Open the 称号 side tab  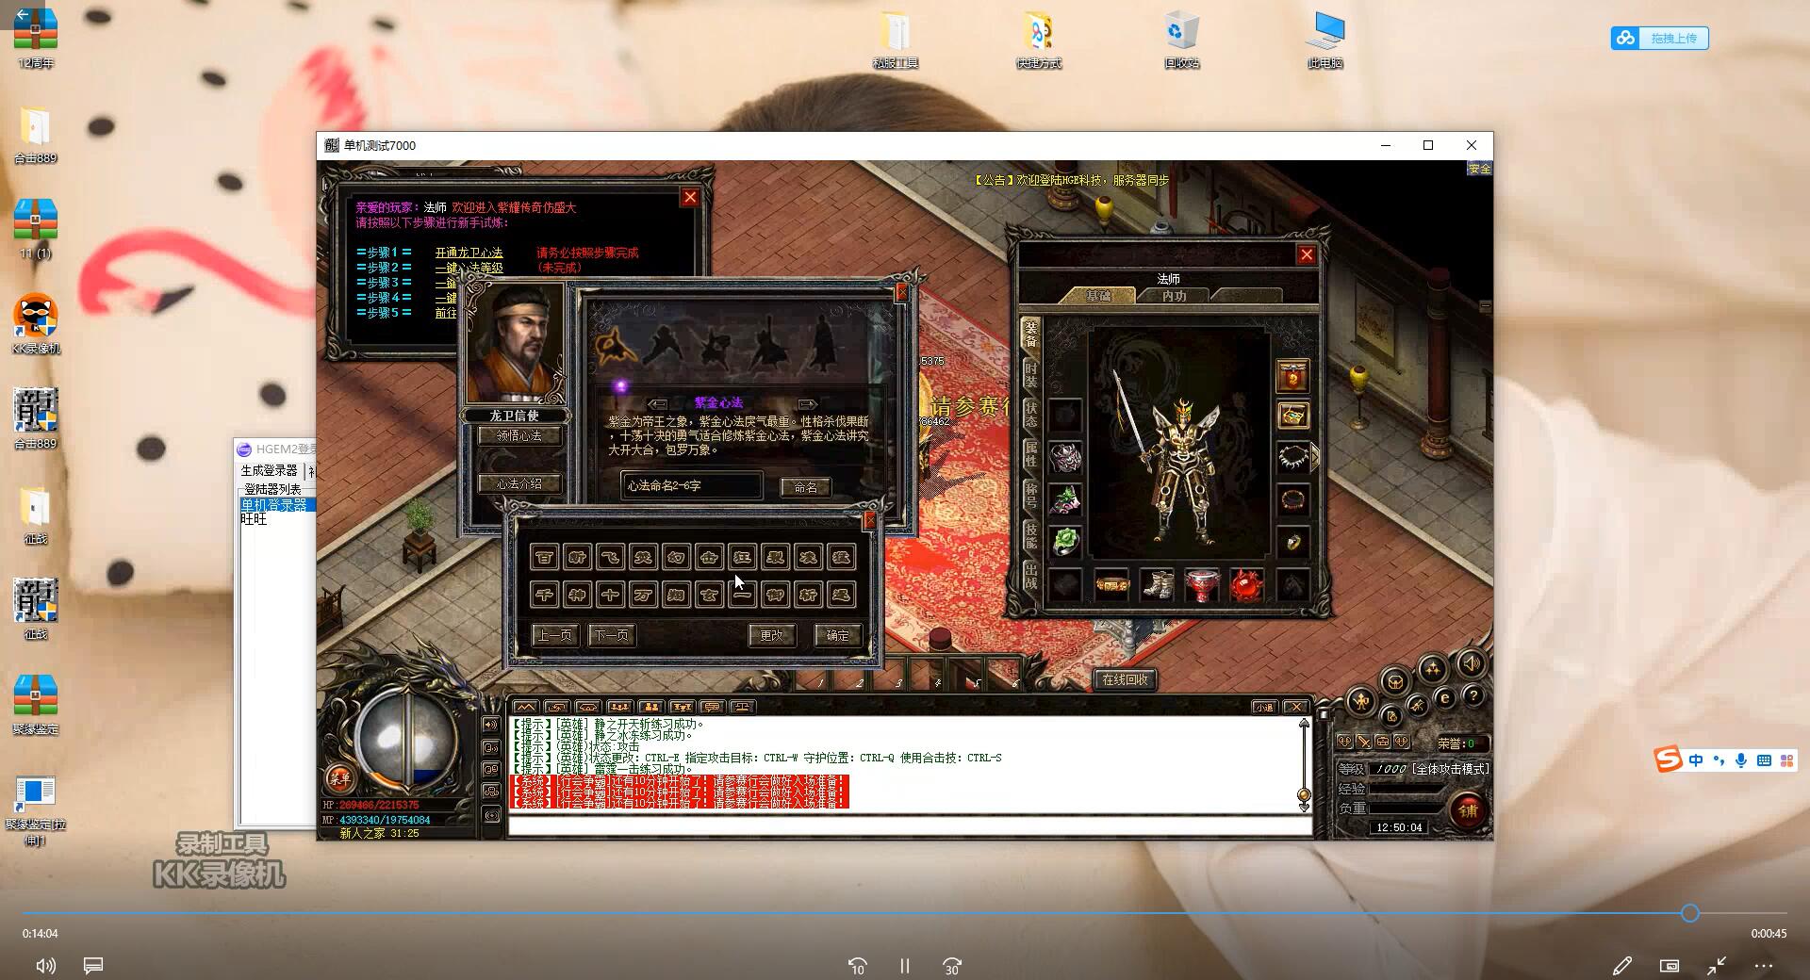(1030, 496)
